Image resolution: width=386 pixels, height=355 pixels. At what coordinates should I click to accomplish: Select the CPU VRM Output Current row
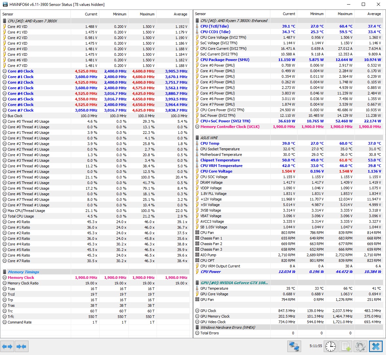(x=288, y=266)
